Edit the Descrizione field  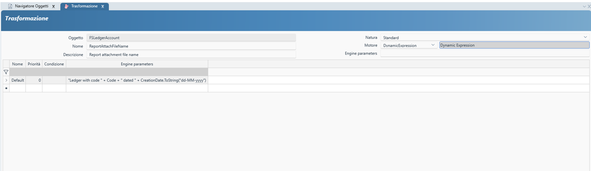(191, 54)
